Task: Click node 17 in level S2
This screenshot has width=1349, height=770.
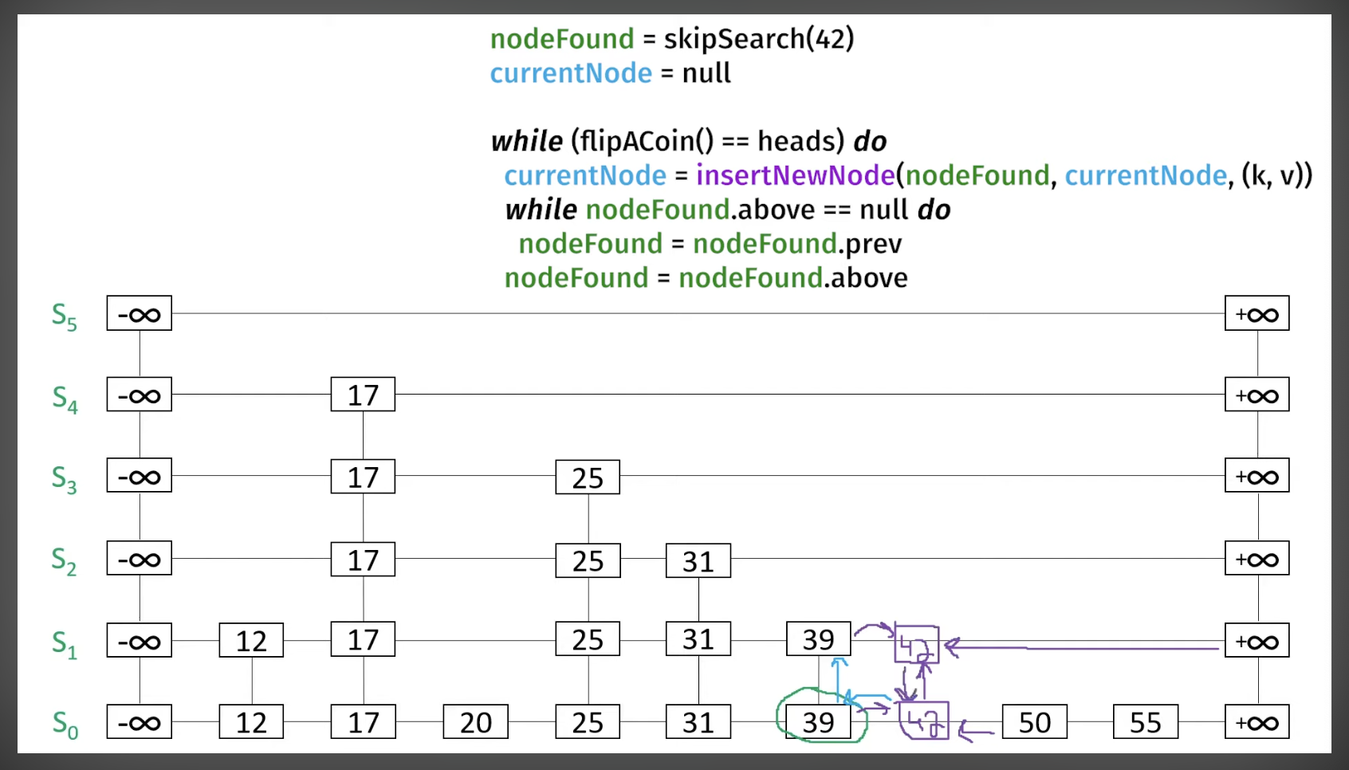Action: click(x=364, y=560)
